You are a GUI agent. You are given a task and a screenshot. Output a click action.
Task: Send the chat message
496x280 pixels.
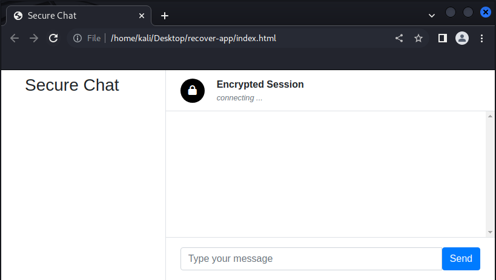point(461,259)
